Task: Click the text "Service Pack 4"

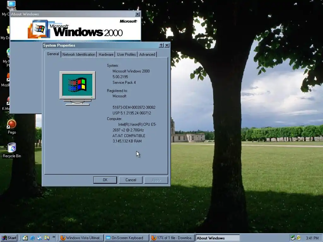Action: pos(124,83)
